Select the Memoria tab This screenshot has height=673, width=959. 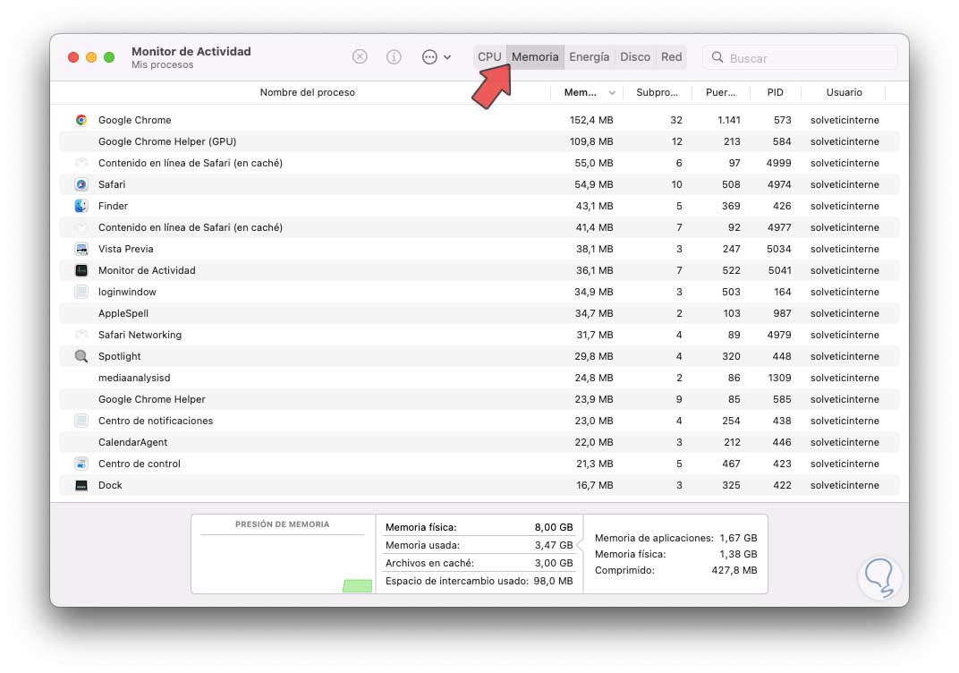[535, 57]
